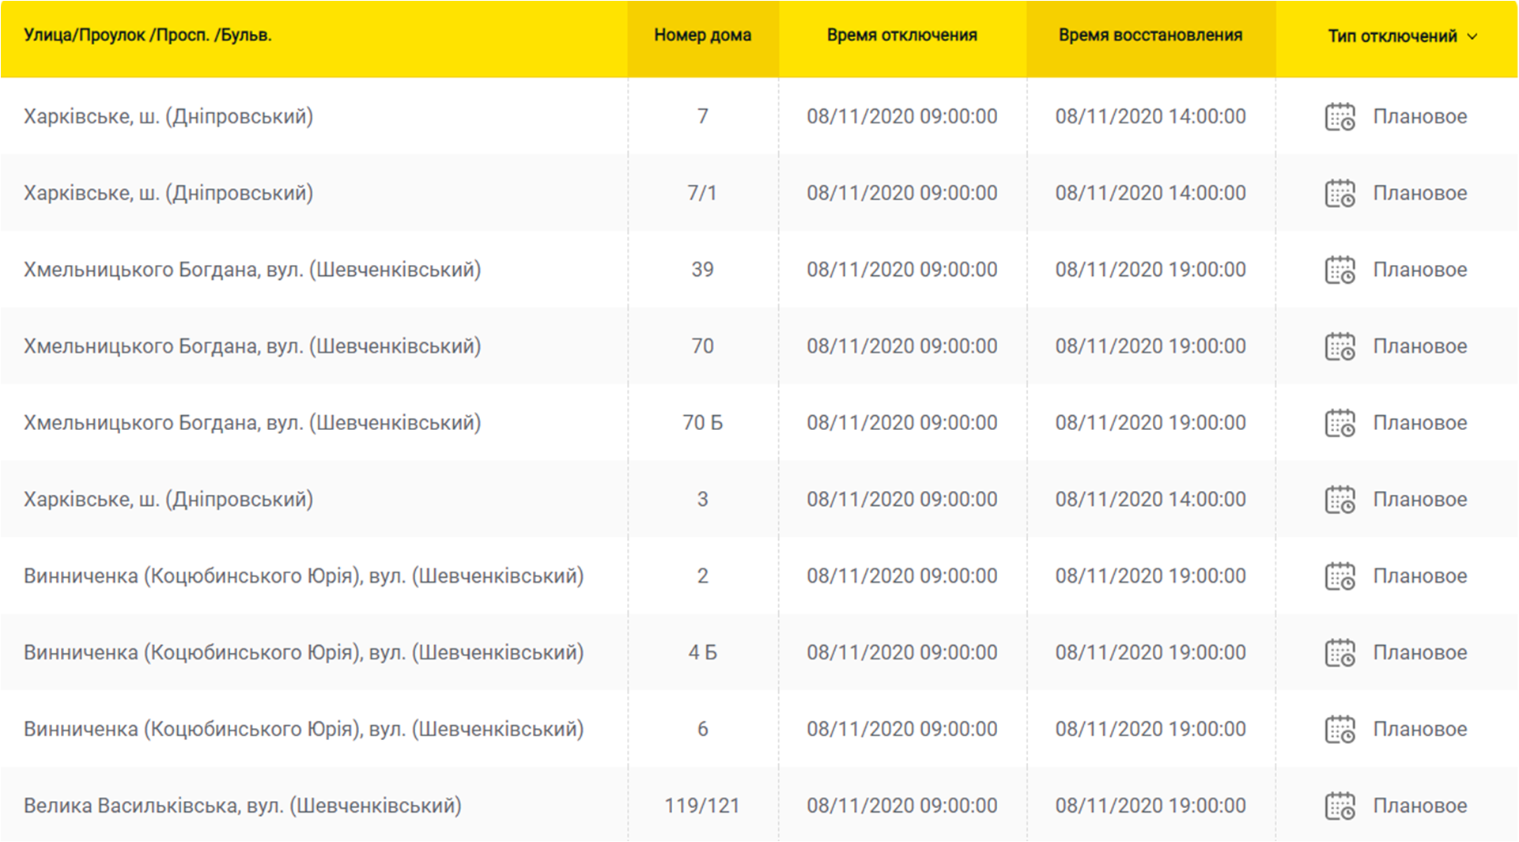1519x842 pixels.
Task: Click the Время отключения column header
Action: pos(901,36)
